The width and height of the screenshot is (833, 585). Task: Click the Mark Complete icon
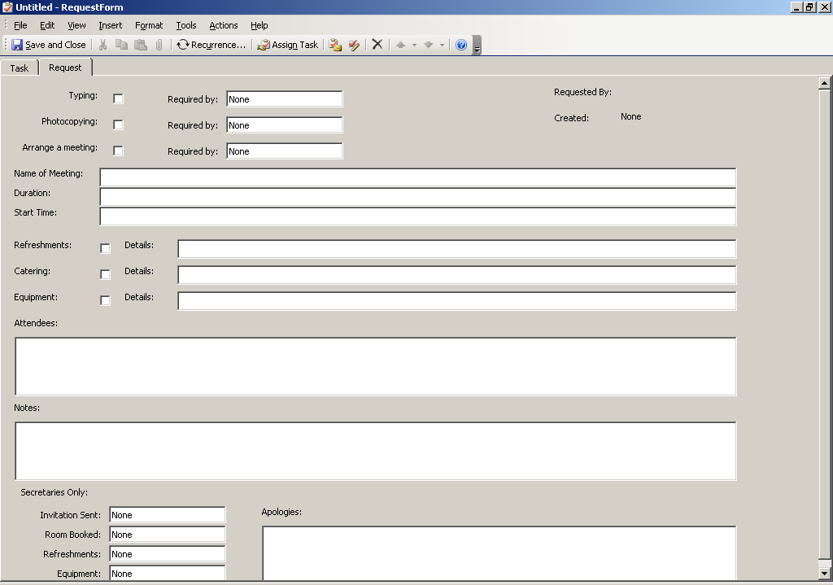click(354, 45)
